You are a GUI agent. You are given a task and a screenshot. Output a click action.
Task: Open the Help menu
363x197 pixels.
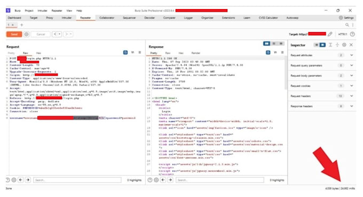(79, 11)
